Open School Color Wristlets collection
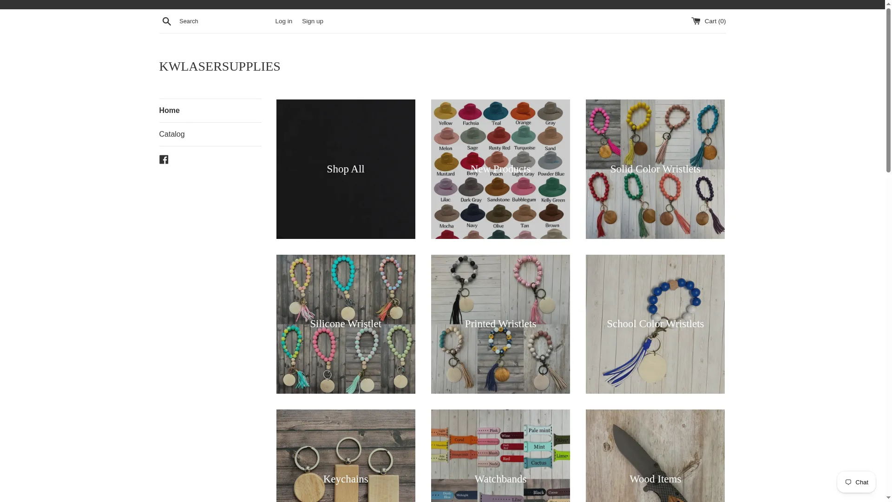 655,324
